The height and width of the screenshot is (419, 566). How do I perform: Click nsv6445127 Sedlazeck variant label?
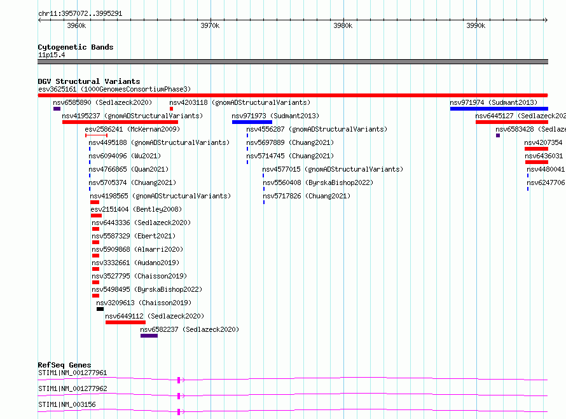coord(520,116)
